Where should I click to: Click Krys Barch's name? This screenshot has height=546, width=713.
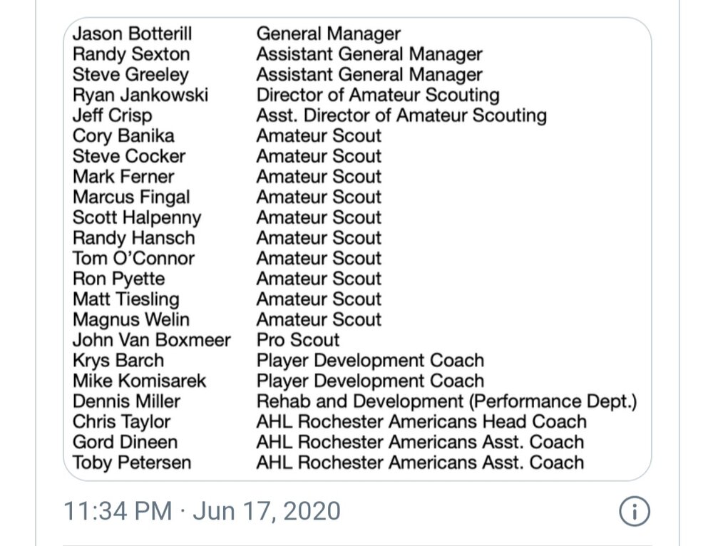[x=118, y=361]
